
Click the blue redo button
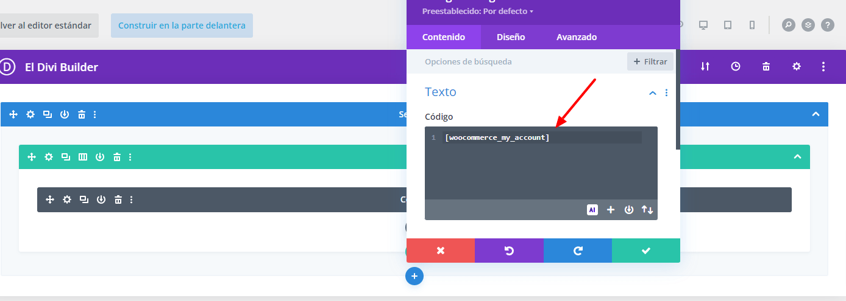pyautogui.click(x=578, y=251)
